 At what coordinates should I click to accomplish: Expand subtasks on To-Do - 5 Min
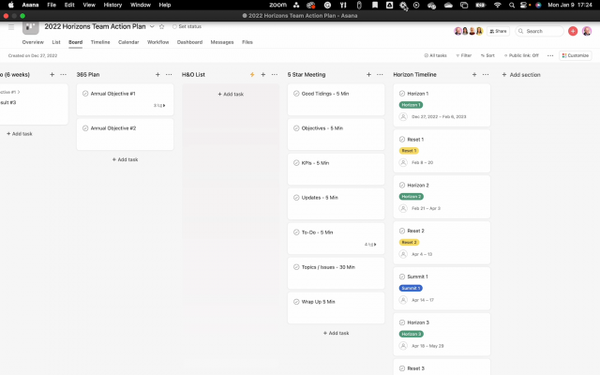click(x=370, y=245)
